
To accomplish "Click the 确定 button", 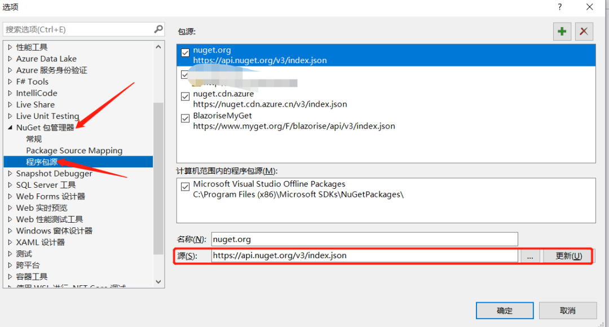I will click(x=505, y=311).
